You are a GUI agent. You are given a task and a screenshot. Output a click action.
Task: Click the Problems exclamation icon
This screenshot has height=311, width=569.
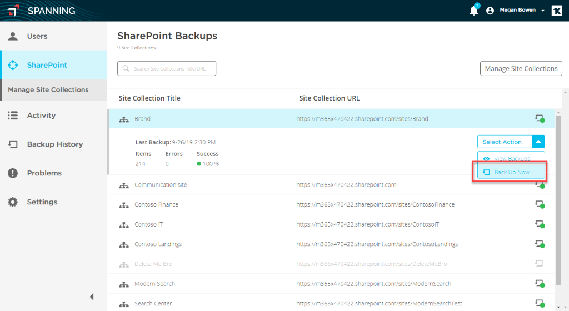coord(13,173)
